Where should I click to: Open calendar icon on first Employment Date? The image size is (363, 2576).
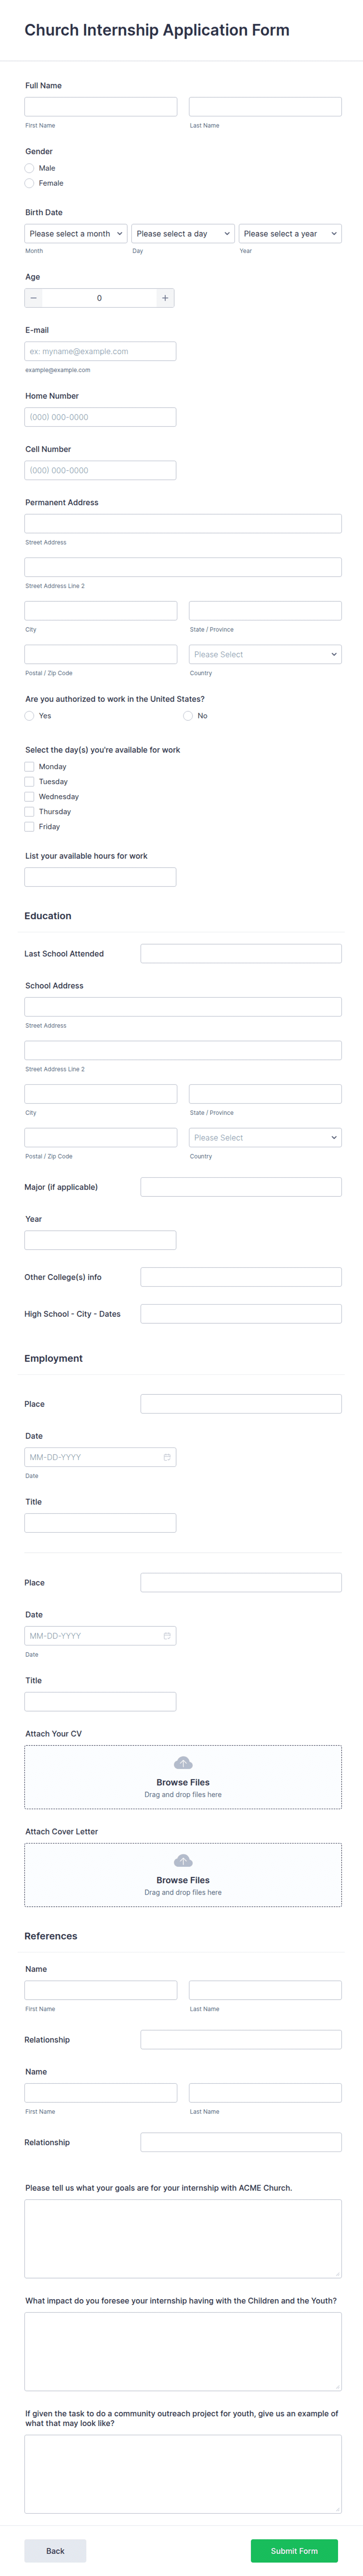[167, 1457]
